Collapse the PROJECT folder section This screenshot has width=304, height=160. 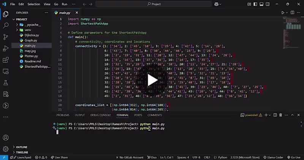point(22,19)
